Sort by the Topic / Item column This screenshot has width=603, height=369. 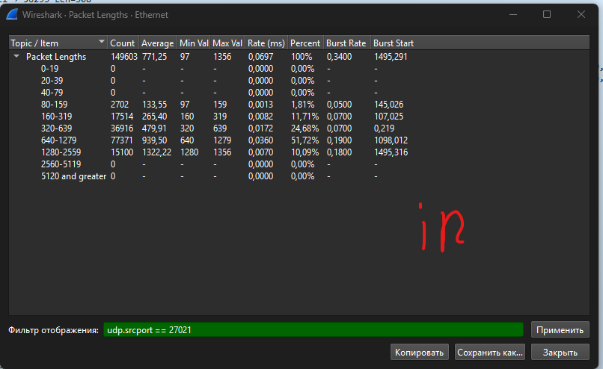point(52,43)
